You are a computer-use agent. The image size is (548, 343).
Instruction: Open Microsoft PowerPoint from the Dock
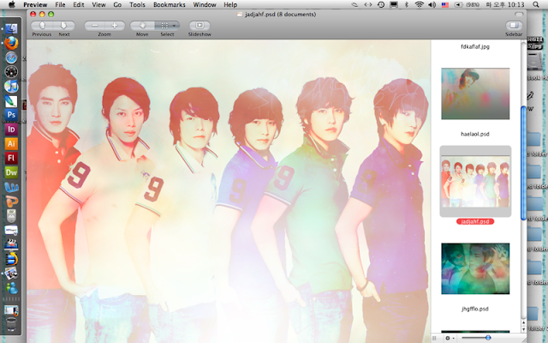[11, 202]
